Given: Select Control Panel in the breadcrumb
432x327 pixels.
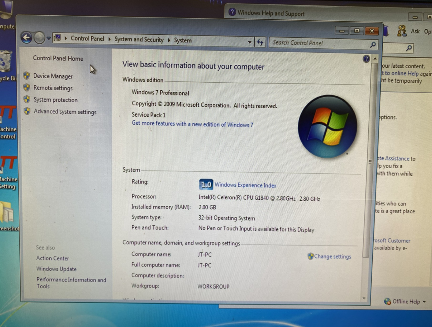Looking at the screenshot, I should point(87,38).
